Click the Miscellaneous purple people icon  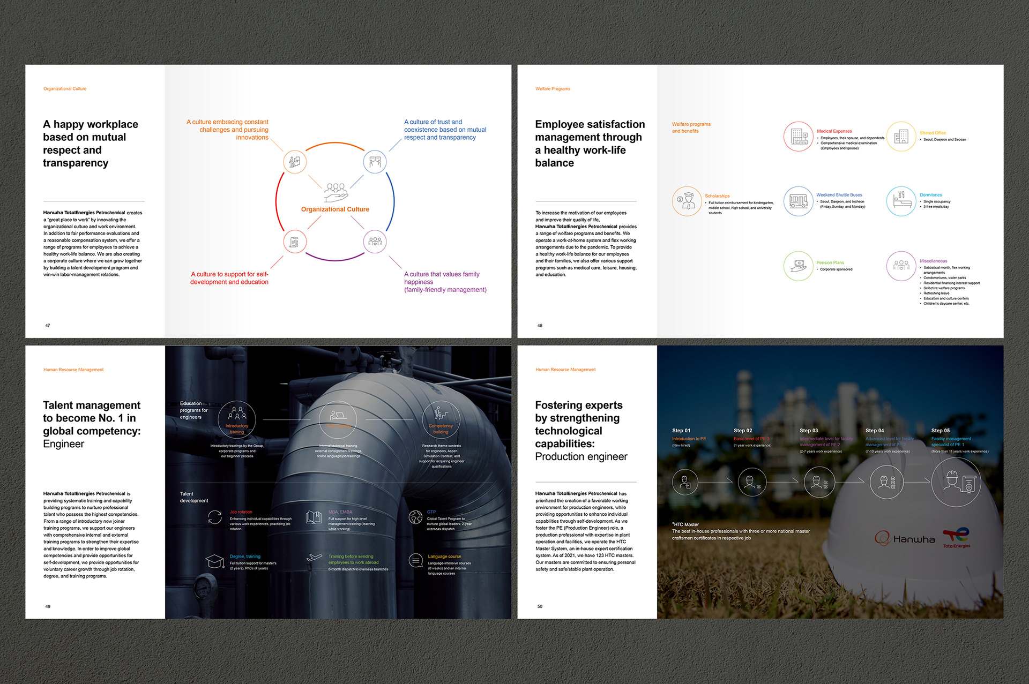pyautogui.click(x=901, y=266)
